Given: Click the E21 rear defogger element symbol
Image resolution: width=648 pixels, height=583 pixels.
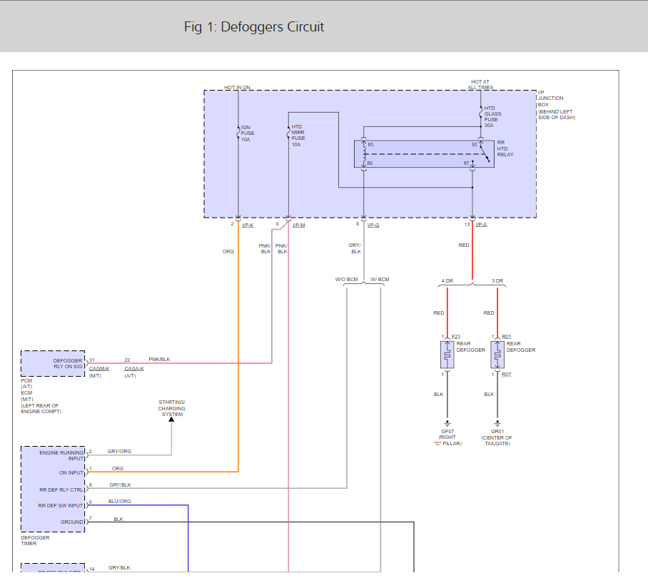Looking at the screenshot, I should [447, 355].
